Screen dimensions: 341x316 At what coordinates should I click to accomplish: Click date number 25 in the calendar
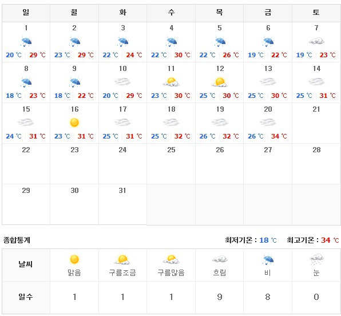coord(172,150)
